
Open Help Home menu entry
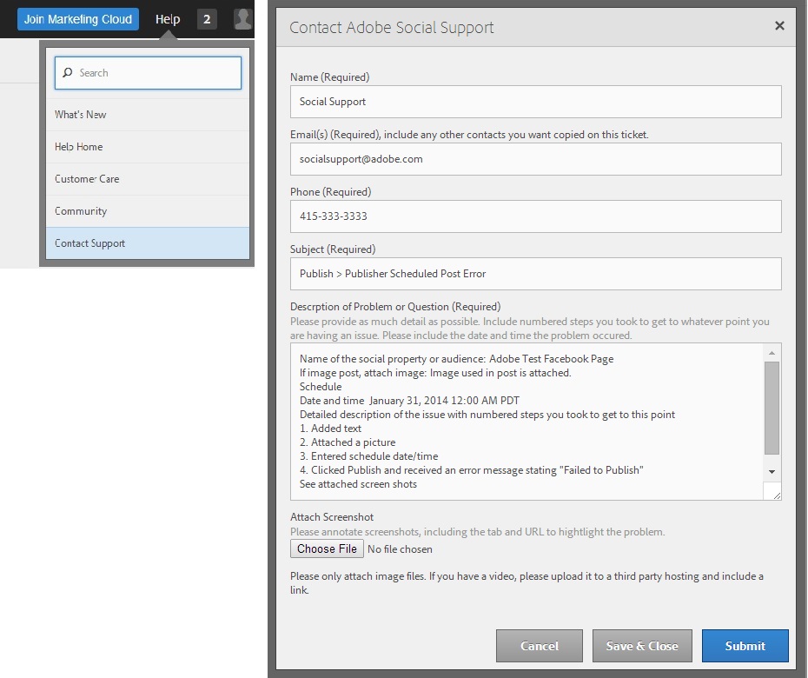coord(79,147)
